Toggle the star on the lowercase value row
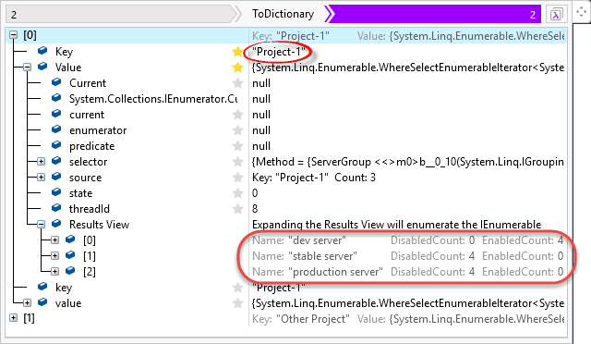This screenshot has height=344, width=591. pyautogui.click(x=237, y=302)
